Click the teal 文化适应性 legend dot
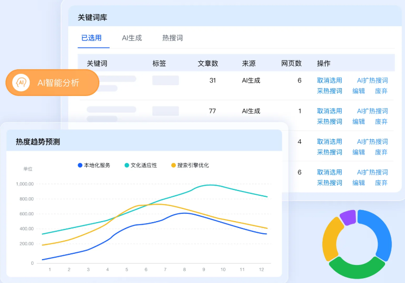405x283 pixels. click(127, 166)
